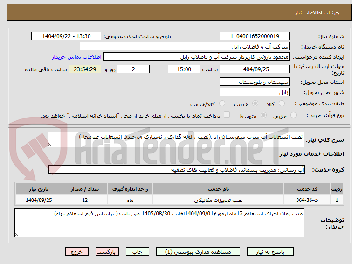The width and height of the screenshot is (352, 264).
Task: Click the گروه خدمت service group field
Action: (177, 170)
